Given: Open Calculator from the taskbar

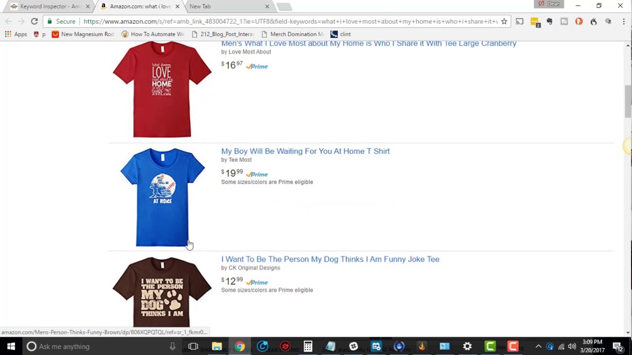Looking at the screenshot, I should click(x=308, y=347).
